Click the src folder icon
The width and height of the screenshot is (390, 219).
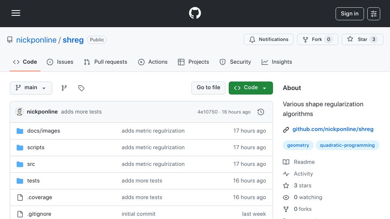pos(20,164)
